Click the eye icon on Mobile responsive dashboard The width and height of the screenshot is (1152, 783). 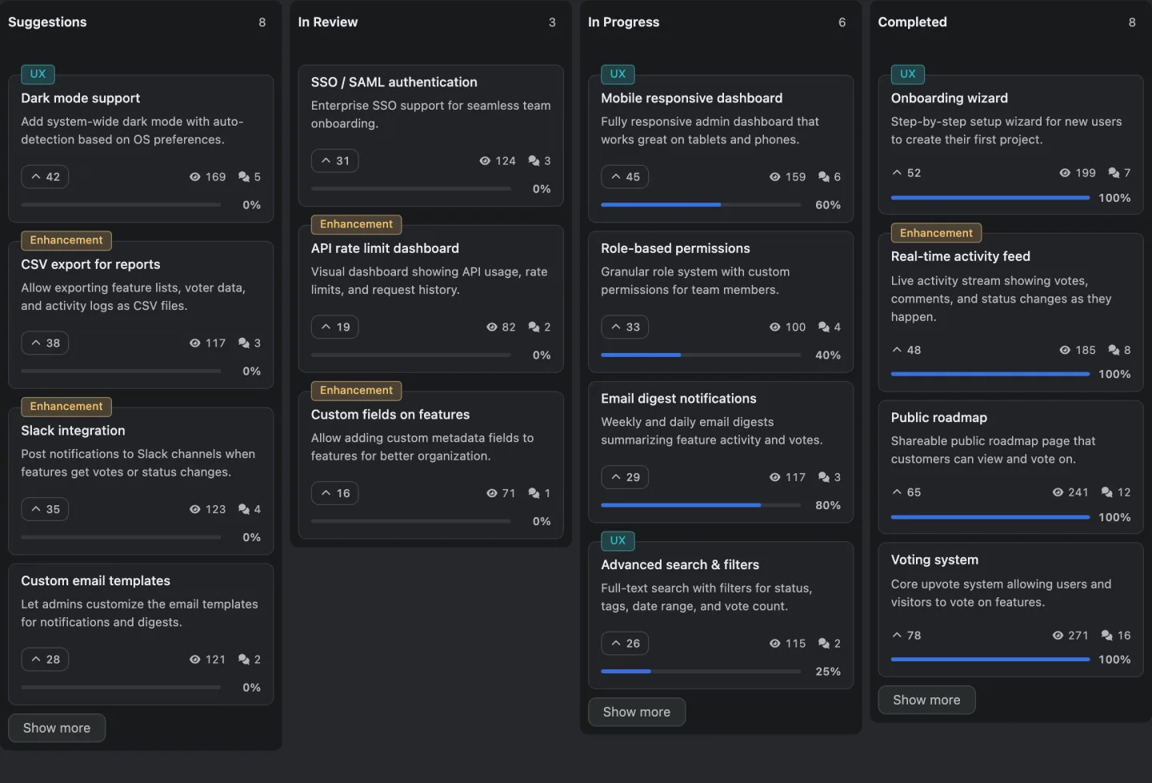coord(774,177)
